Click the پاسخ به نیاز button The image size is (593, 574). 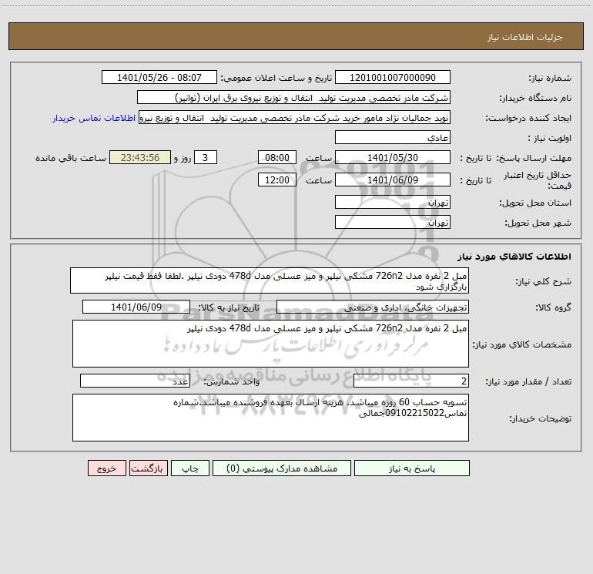click(x=412, y=468)
